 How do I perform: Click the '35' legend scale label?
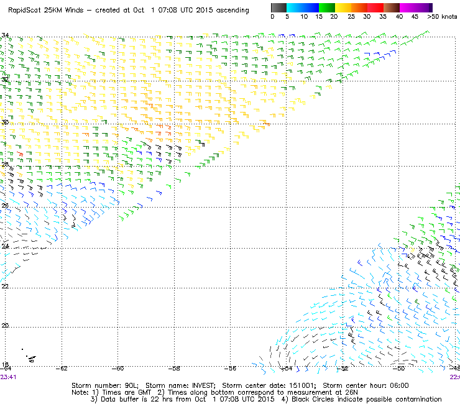click(383, 17)
